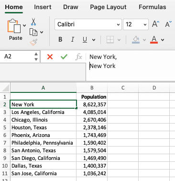
Task: Open the Calibri font name dropdown
Action: [88, 24]
